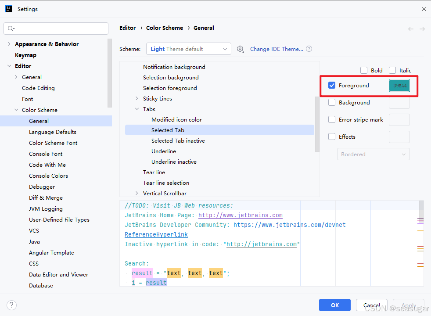Open Color Scheme Font page

pos(53,143)
